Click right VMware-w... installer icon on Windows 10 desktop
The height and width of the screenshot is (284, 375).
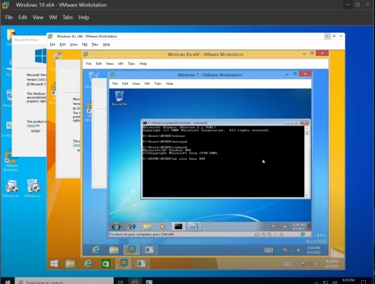point(33,188)
